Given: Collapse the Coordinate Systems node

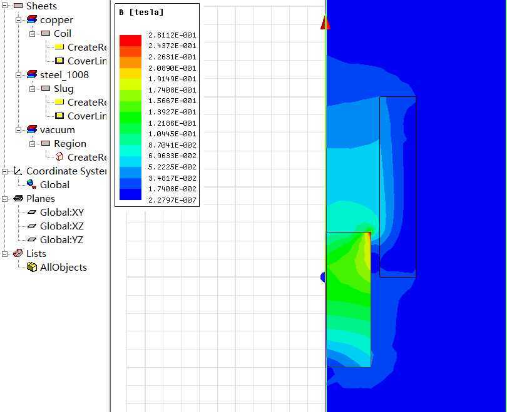Looking at the screenshot, I should coord(5,171).
